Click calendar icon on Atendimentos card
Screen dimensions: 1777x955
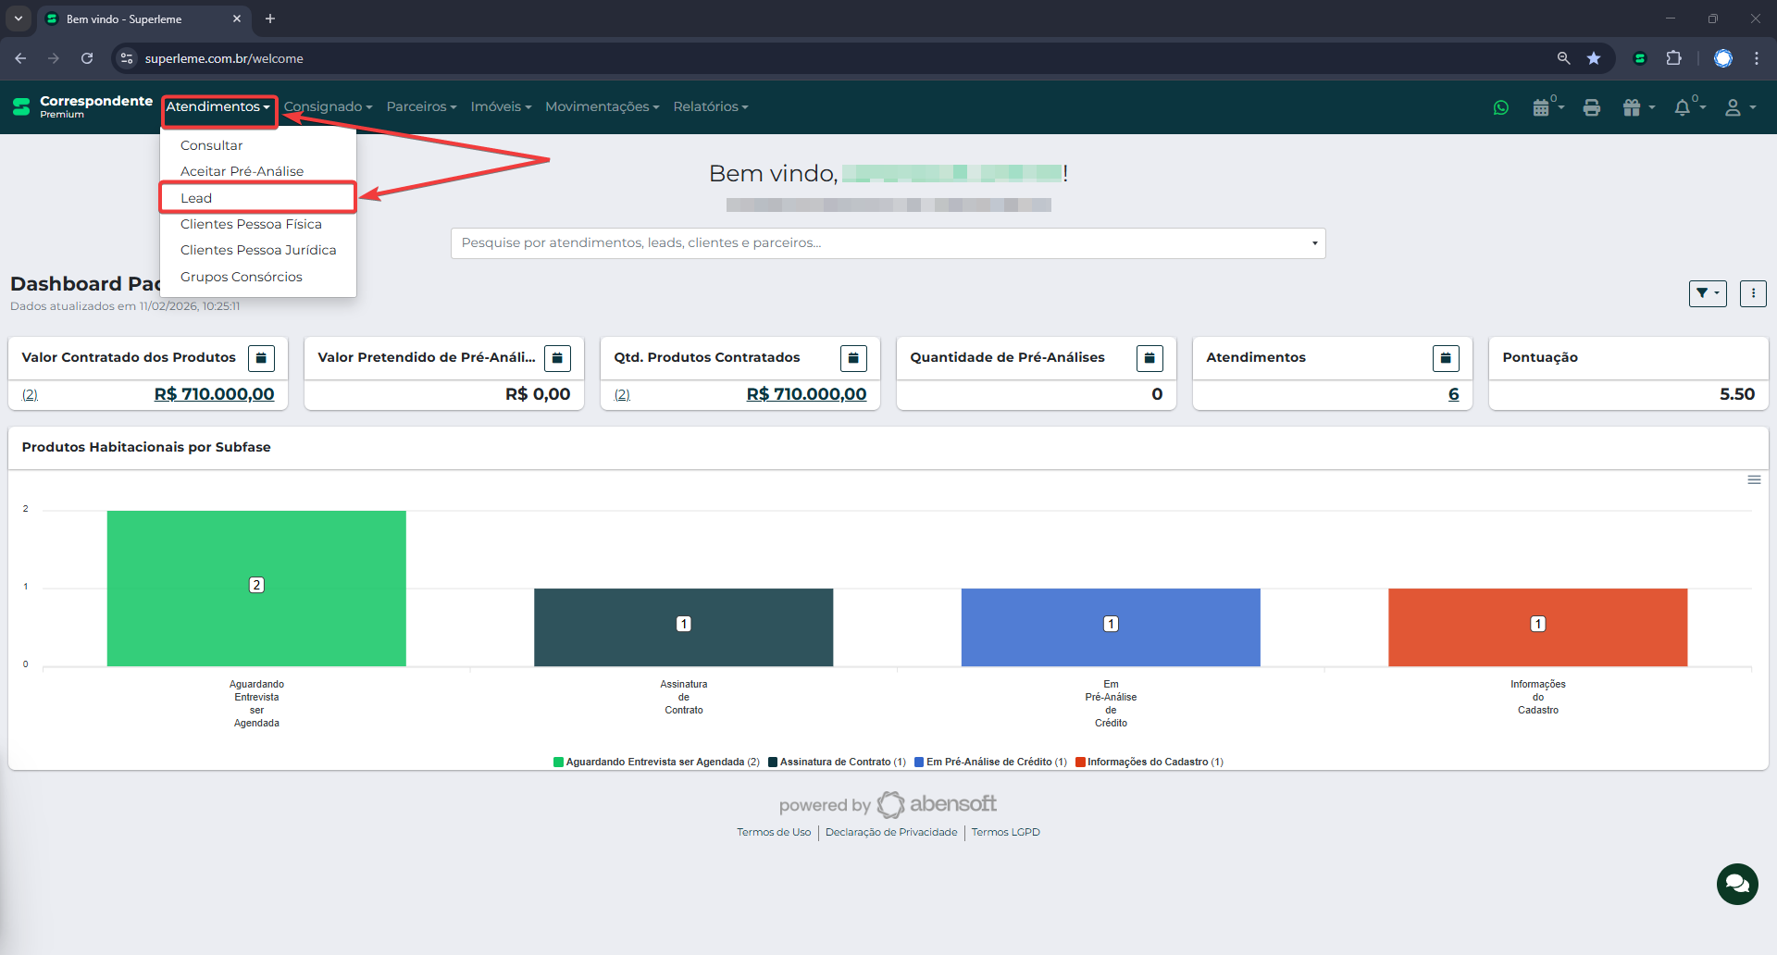click(1445, 358)
